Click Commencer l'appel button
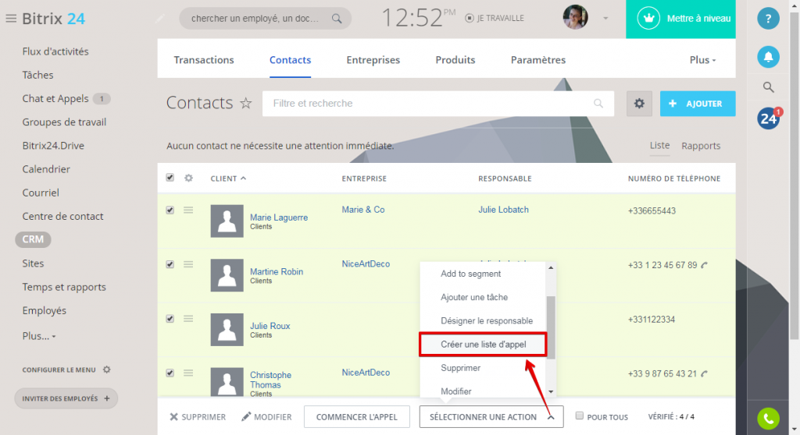800x435 pixels. coord(356,416)
